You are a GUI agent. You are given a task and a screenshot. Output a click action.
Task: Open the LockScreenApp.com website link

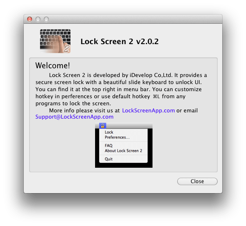point(148,110)
